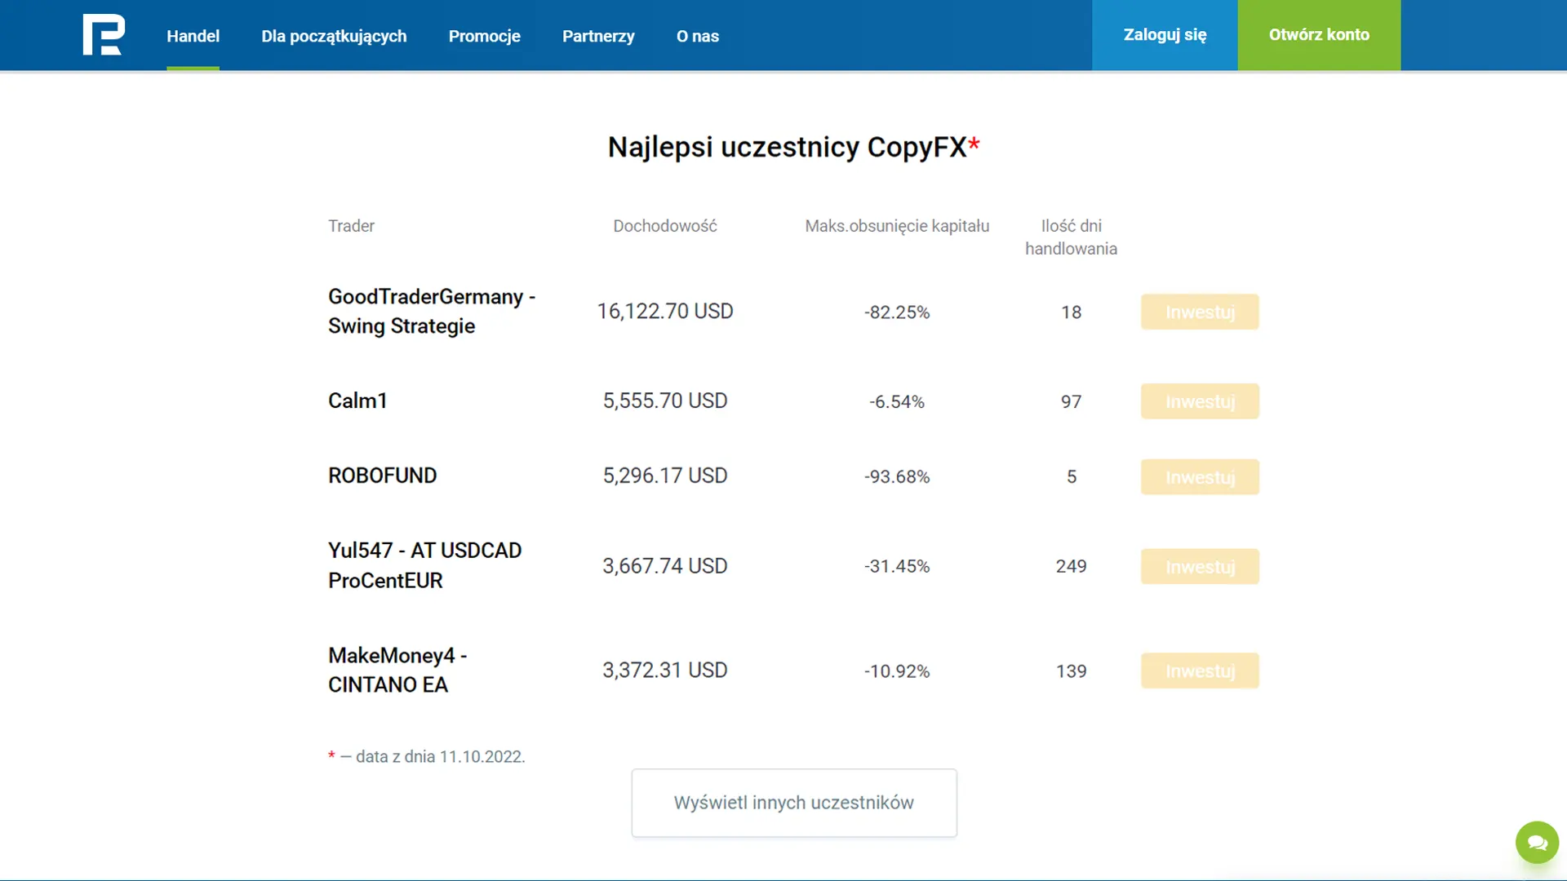Screen dimensions: 1567x881
Task: Invest in GoodTraderGermany via Inwestuj button
Action: tap(1200, 312)
